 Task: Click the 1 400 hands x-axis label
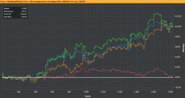coord(120,92)
